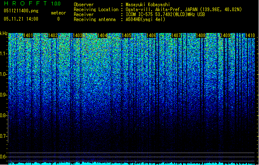Click the 1406 time marker
Viewport: 259px width, 165px height.
pos(151,35)
